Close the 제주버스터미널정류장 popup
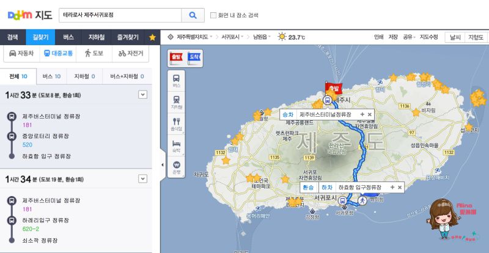 [x=370, y=114]
